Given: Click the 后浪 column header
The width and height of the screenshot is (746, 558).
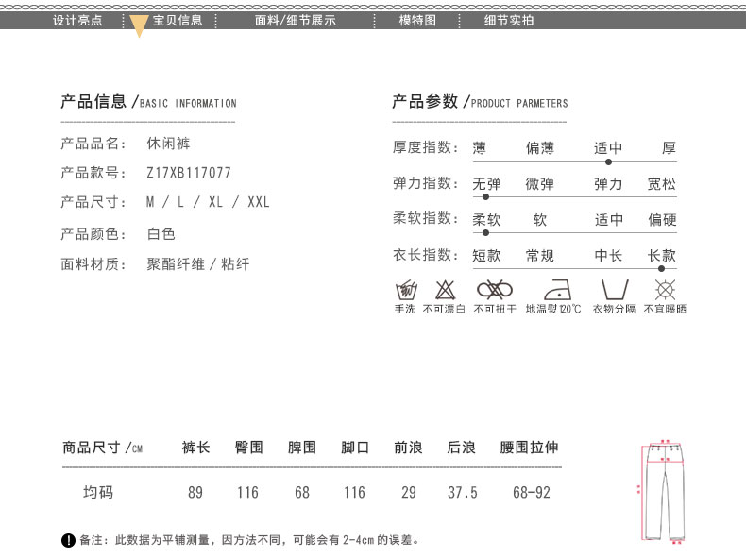Looking at the screenshot, I should pyautogui.click(x=462, y=448).
